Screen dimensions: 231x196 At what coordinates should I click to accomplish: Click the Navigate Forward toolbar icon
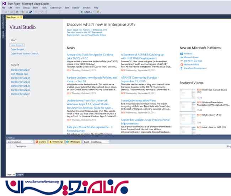click(x=11, y=12)
